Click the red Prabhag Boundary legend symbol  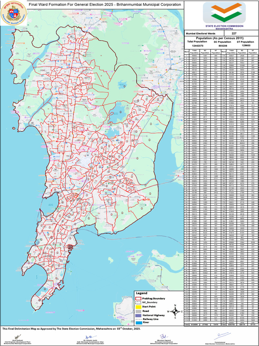click(x=138, y=299)
